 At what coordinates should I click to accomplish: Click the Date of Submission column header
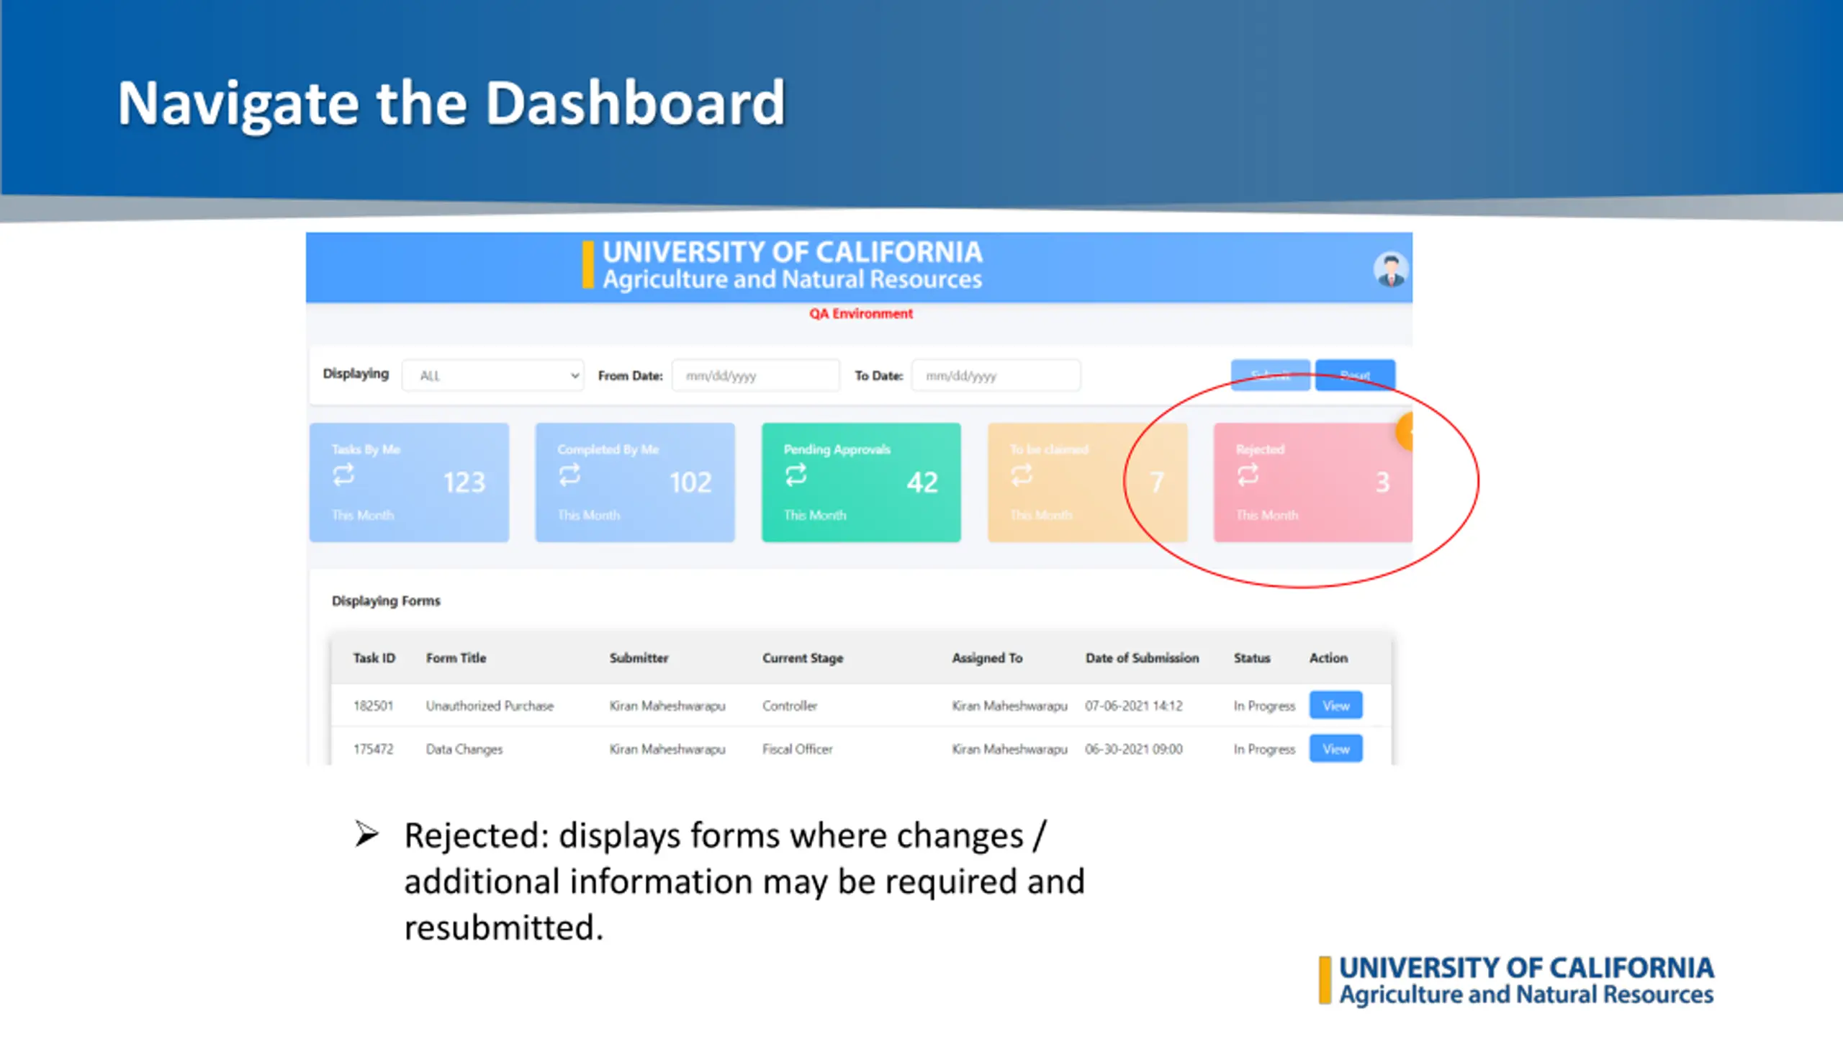coord(1142,657)
